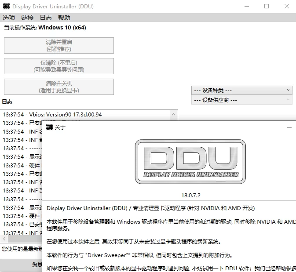Click the About paragraph beginning 本软件用于移除设备管理器
Image resolution: width=296 pixels, height=272 pixels.
click(171, 225)
